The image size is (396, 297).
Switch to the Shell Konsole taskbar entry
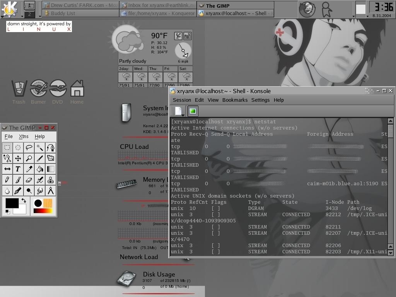click(236, 13)
